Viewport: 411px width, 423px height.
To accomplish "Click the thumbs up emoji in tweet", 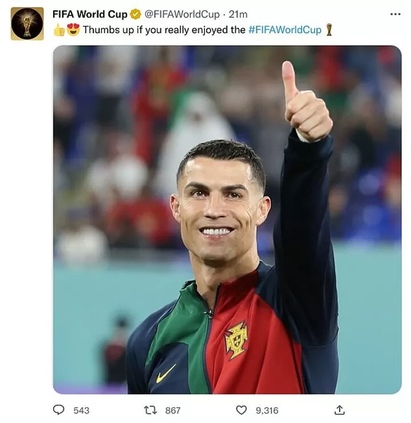I will [59, 30].
